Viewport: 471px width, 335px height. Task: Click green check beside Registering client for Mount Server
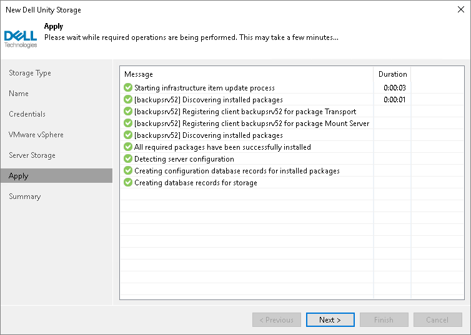[128, 123]
